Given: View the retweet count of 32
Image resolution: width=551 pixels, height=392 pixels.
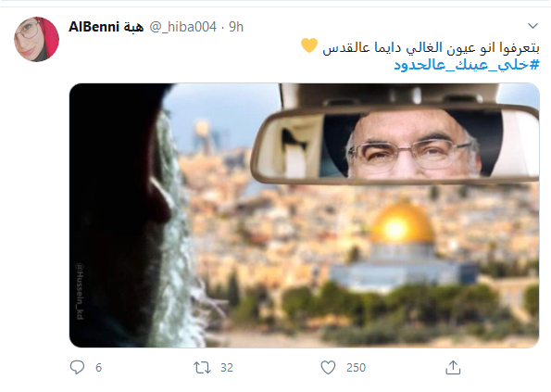Looking at the screenshot, I should 227,368.
